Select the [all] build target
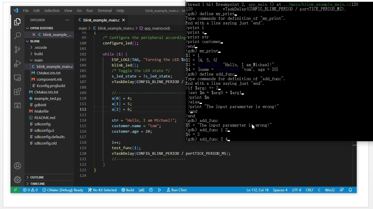This screenshot has width=373, height=209. (141, 190)
